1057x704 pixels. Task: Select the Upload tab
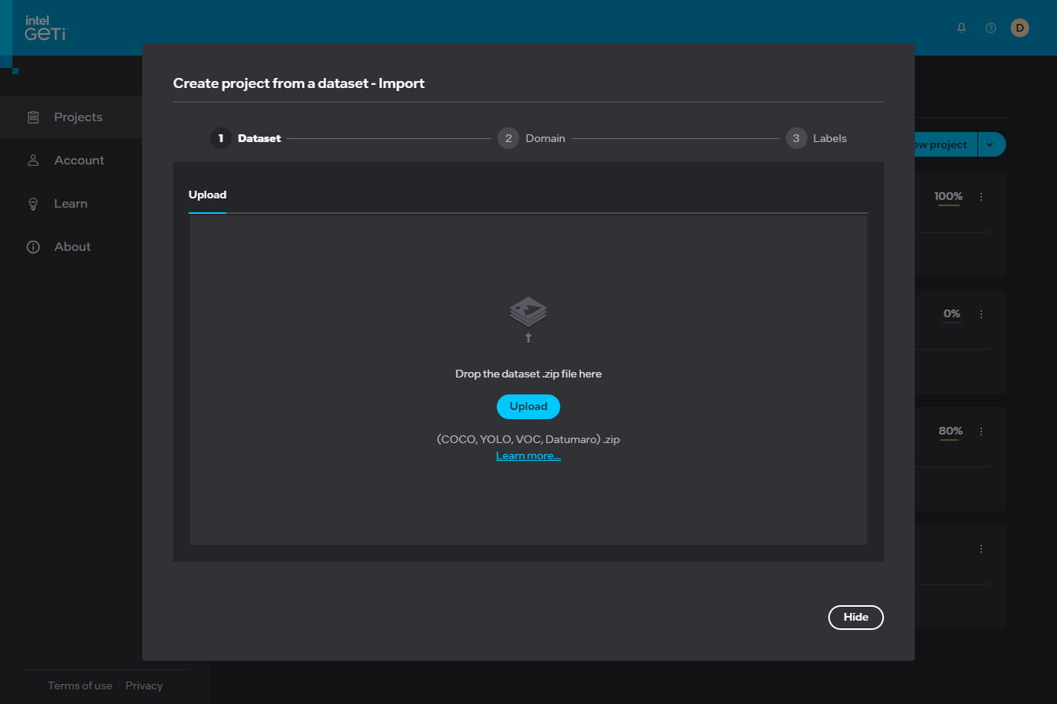(207, 195)
